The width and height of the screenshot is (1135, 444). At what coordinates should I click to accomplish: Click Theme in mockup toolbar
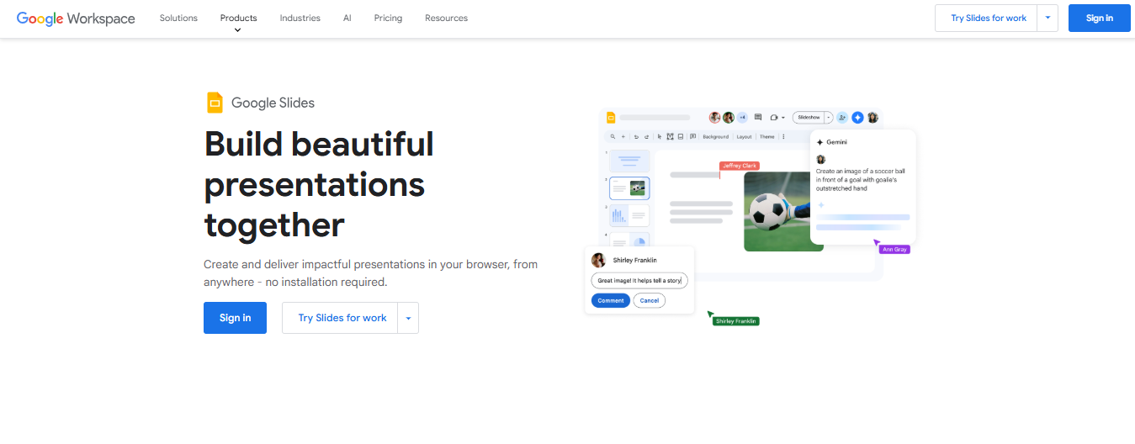click(x=766, y=137)
